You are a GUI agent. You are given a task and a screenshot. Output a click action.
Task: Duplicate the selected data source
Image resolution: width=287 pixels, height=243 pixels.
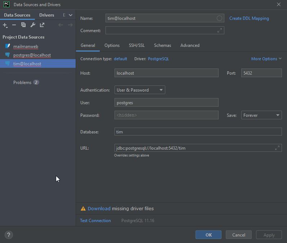[23, 25]
